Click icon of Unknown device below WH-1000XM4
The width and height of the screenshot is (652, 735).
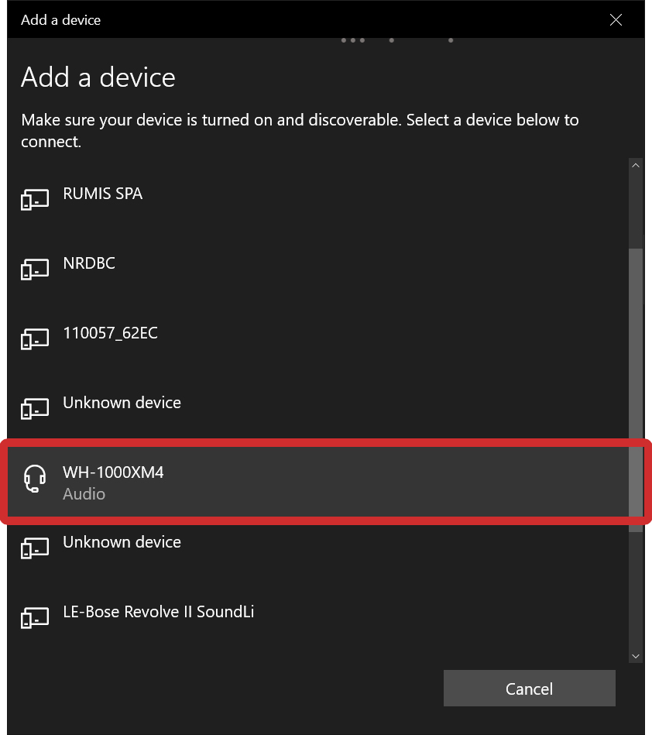(x=34, y=548)
